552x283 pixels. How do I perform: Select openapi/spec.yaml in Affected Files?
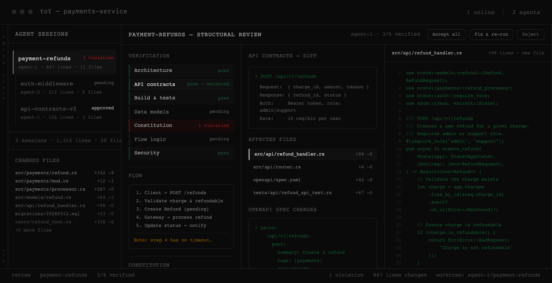pyautogui.click(x=313, y=180)
